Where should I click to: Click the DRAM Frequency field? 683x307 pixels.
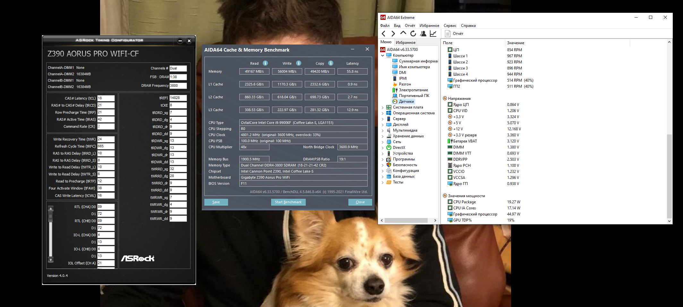[178, 86]
